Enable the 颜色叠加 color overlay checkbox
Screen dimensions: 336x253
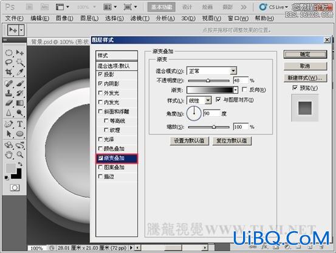click(x=100, y=148)
